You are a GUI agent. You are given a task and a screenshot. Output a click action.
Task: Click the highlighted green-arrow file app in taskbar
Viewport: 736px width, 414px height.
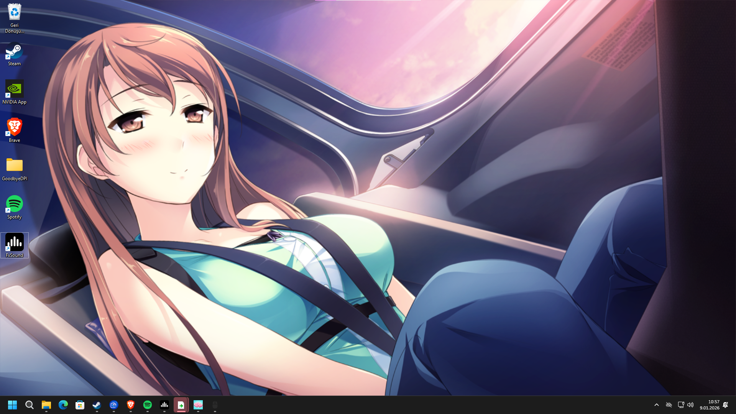181,405
